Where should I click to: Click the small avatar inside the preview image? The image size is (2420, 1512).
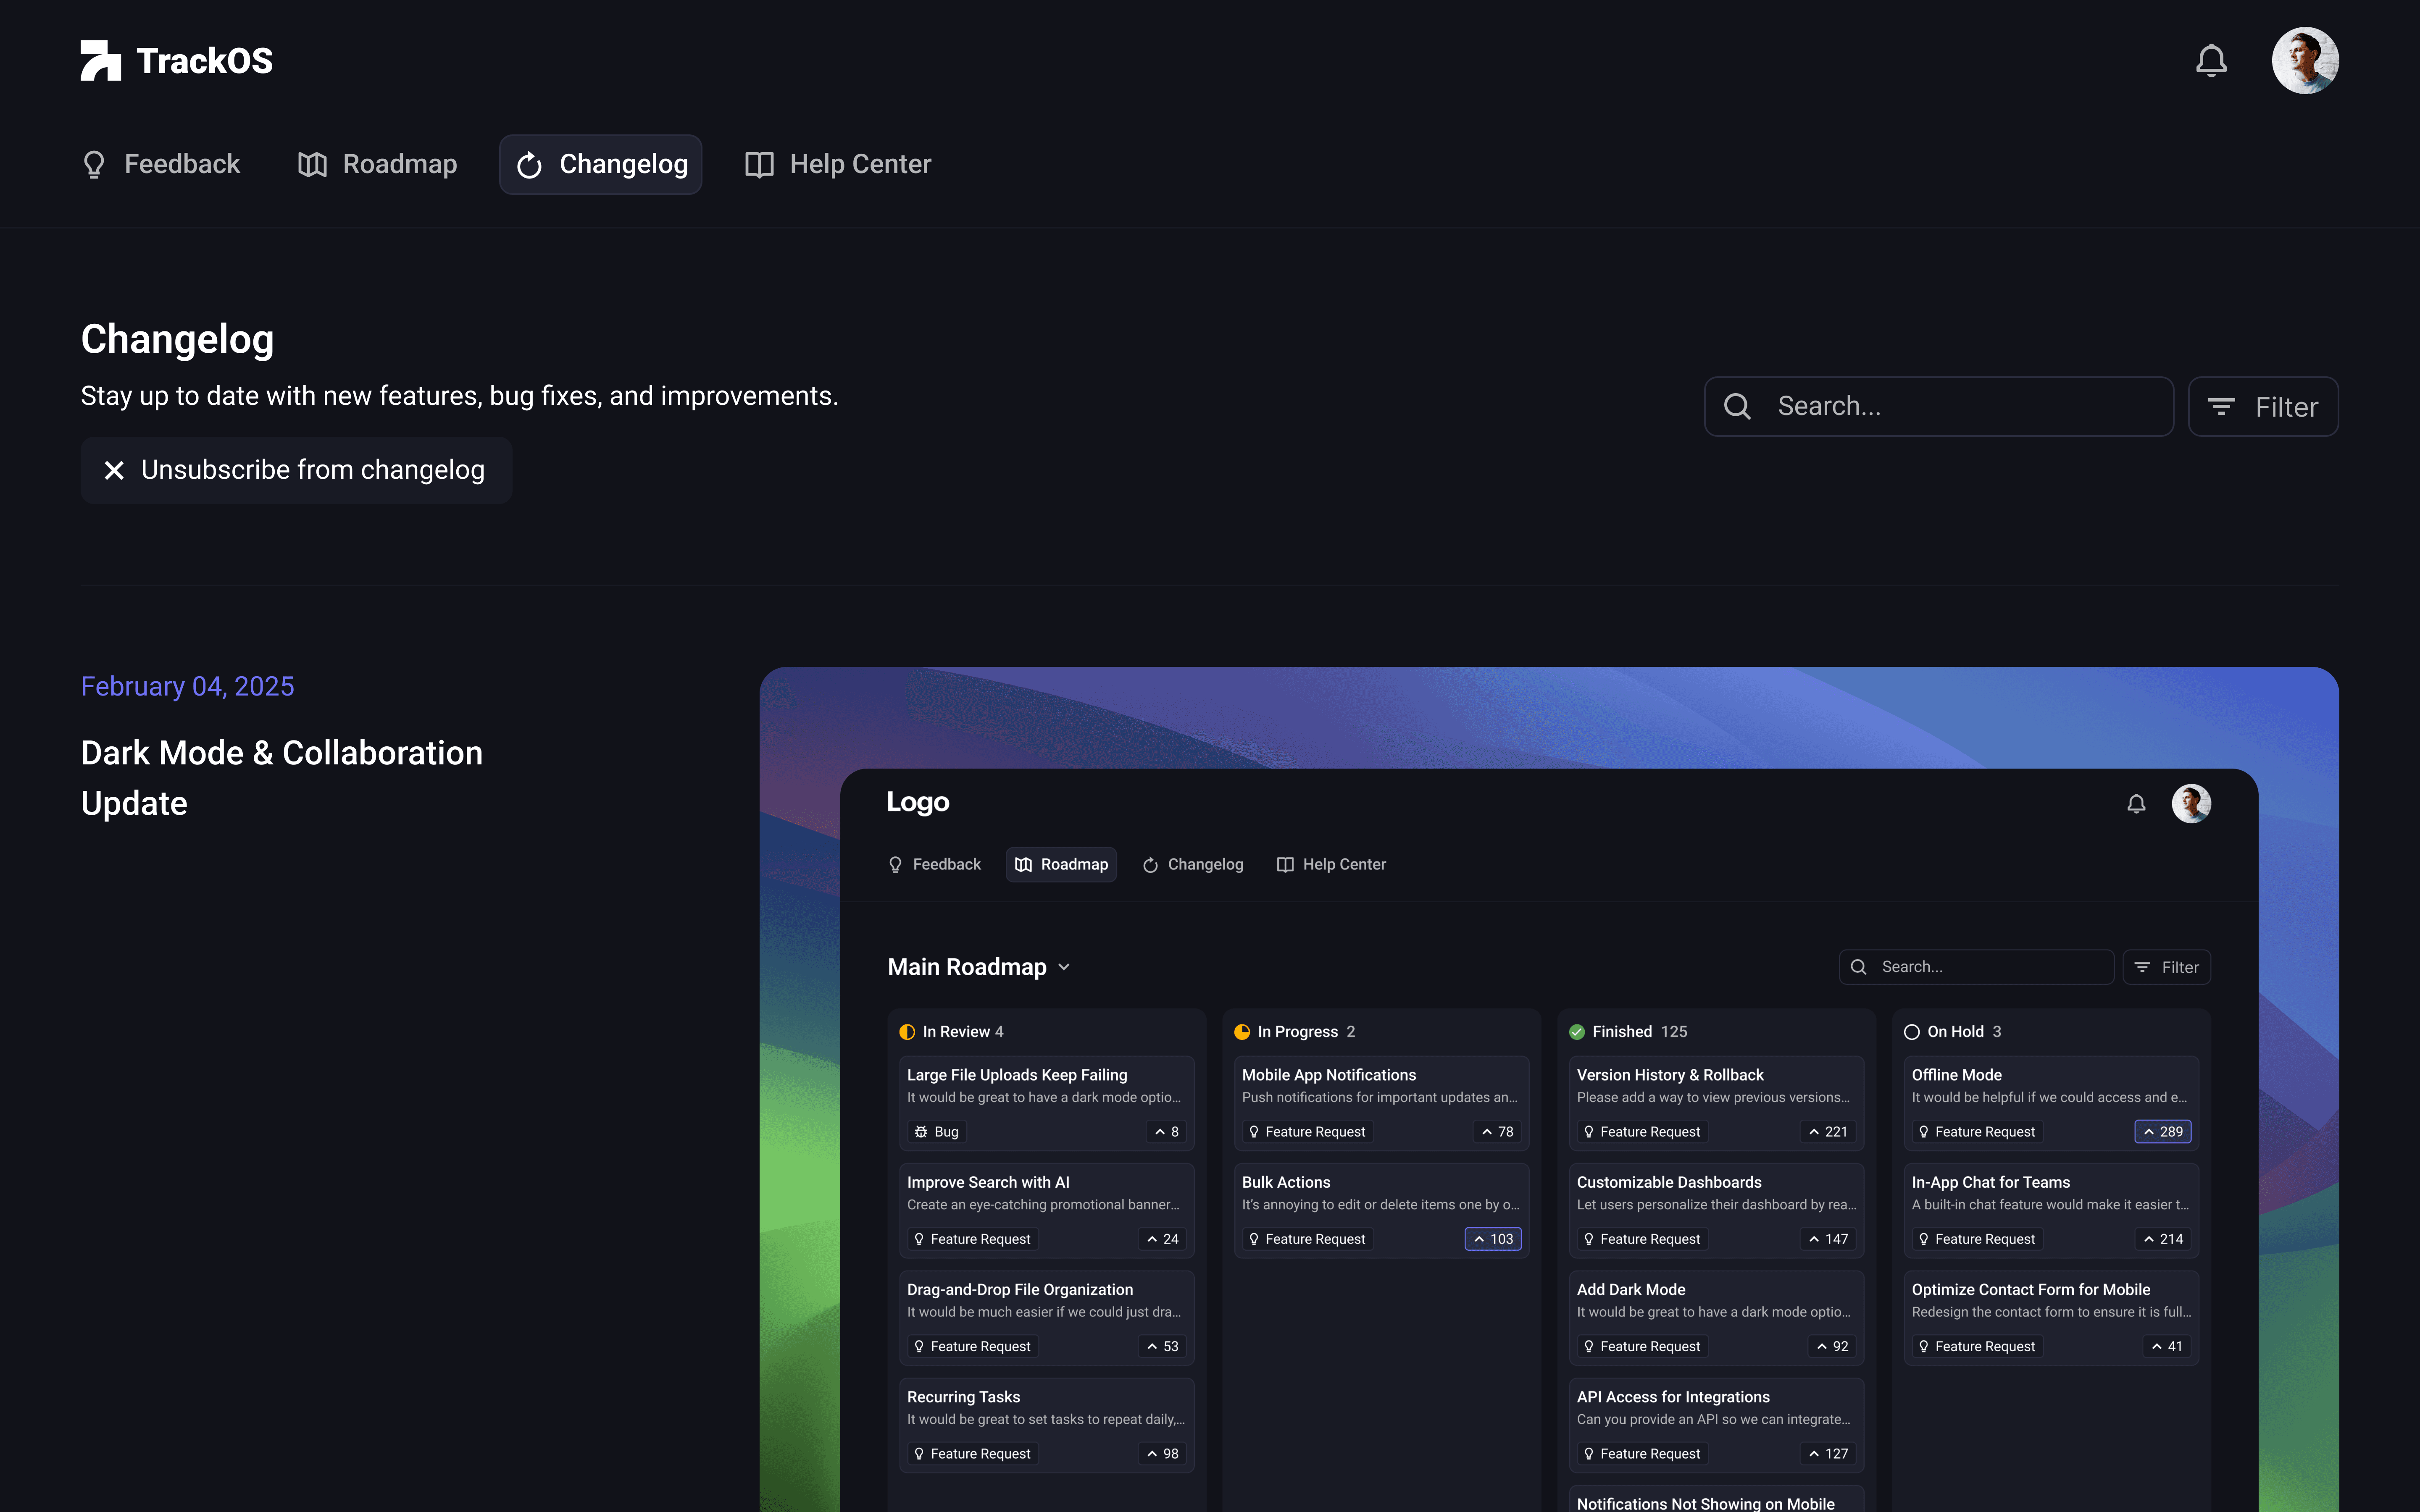pos(2191,803)
